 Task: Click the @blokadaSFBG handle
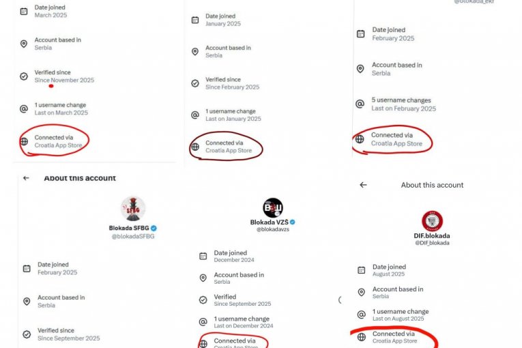tap(132, 236)
